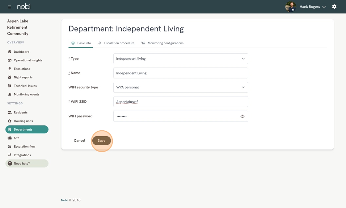
Task: Click the Cancel button
Action: tap(79, 141)
